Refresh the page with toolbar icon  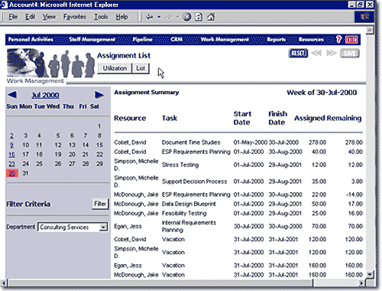(x=199, y=17)
